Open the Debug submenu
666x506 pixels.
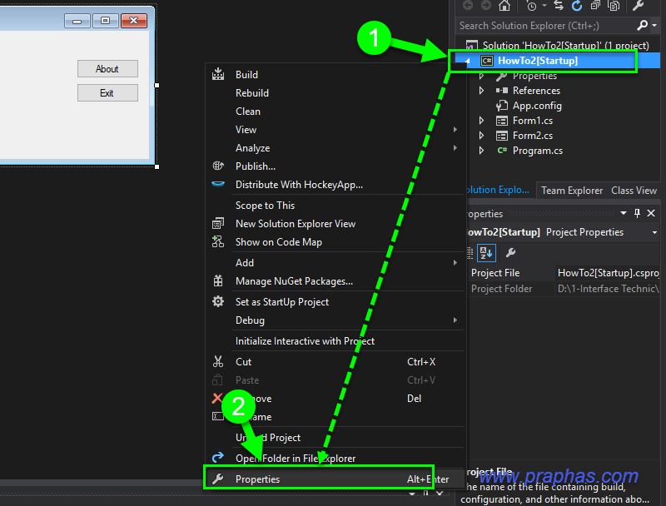(x=335, y=320)
